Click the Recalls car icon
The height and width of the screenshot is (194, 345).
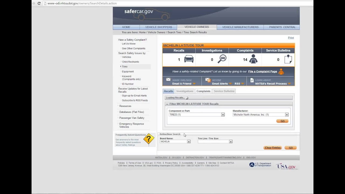[x=189, y=59]
